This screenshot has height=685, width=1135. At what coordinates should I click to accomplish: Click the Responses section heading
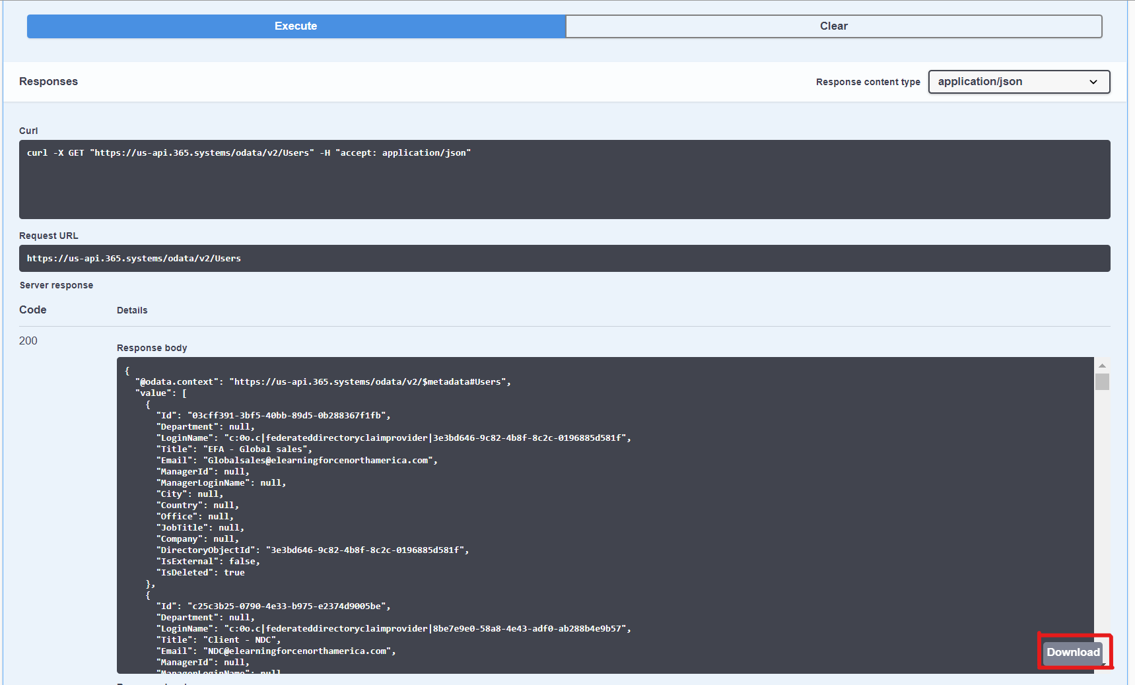coord(48,82)
